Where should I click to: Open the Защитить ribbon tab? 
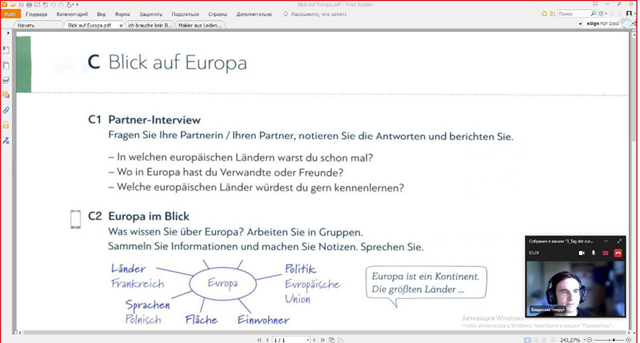tap(151, 14)
